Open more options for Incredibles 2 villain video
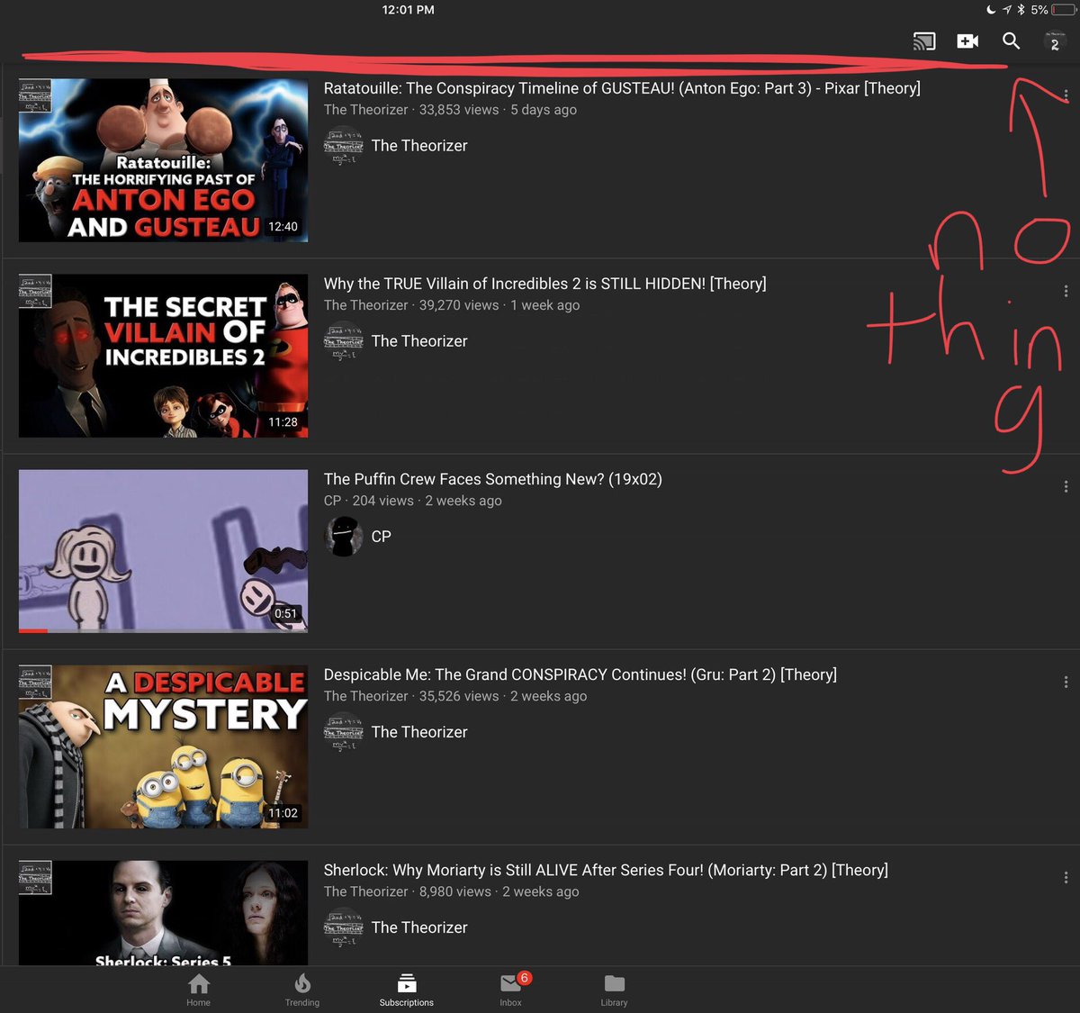The height and width of the screenshot is (1013, 1080). tap(1066, 291)
